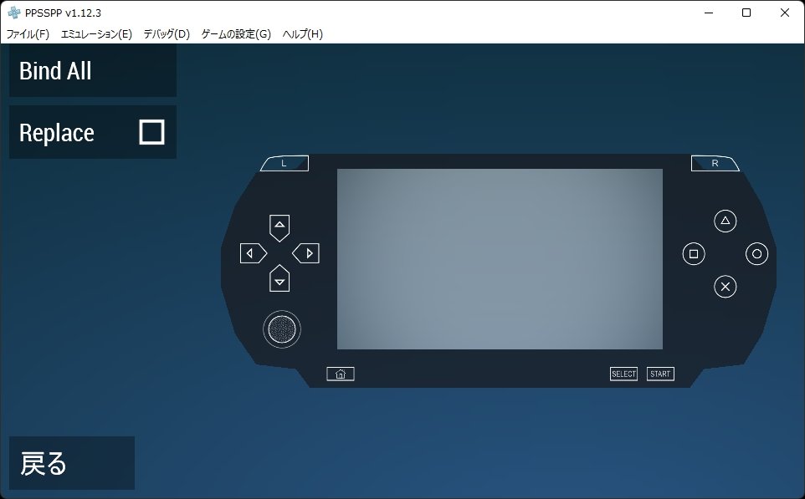The image size is (805, 499).
Task: Select the D-pad down arrow button
Action: pyautogui.click(x=279, y=278)
